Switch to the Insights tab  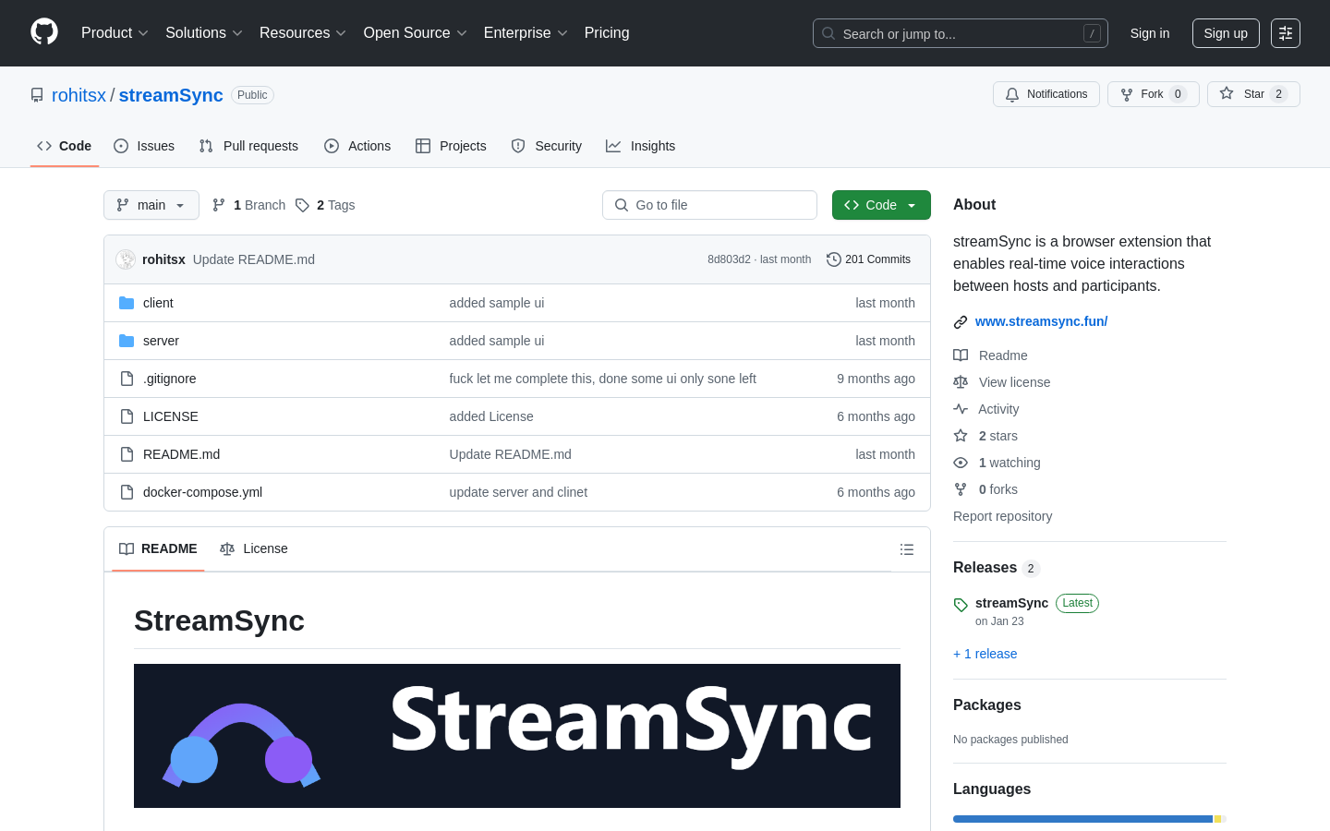tap(641, 146)
